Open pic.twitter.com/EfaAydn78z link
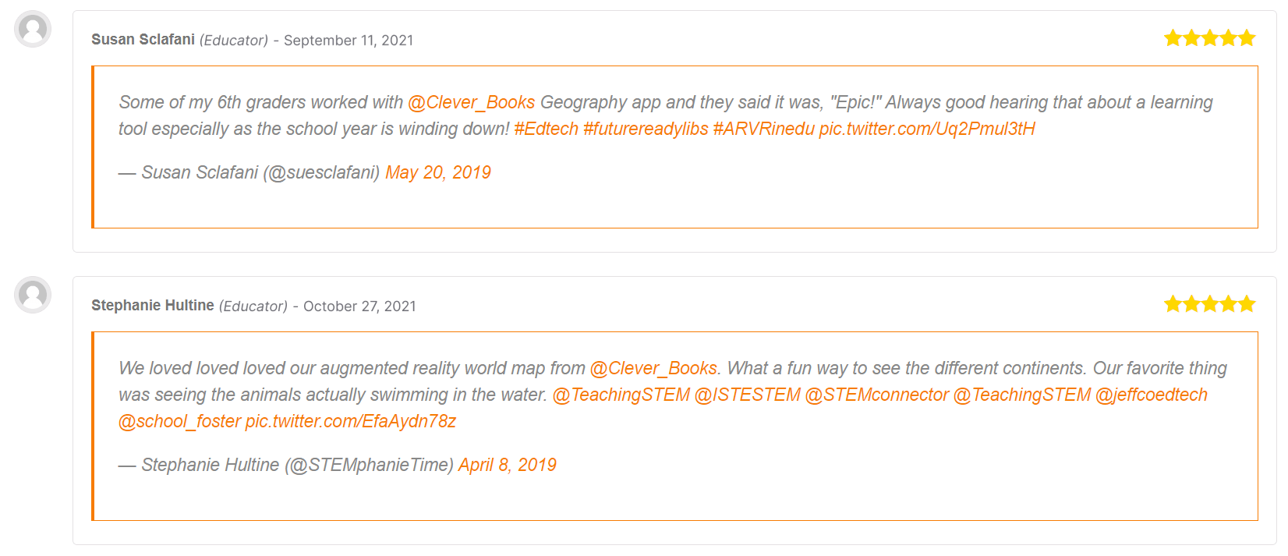 coord(351,421)
